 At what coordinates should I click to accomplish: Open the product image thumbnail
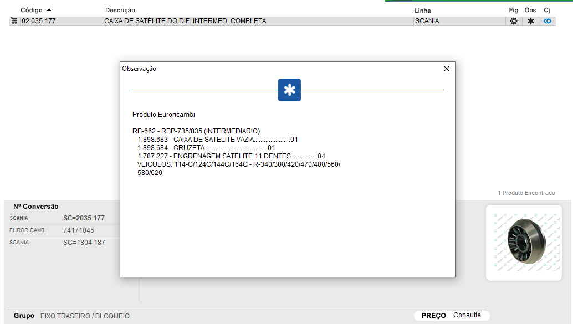(524, 243)
